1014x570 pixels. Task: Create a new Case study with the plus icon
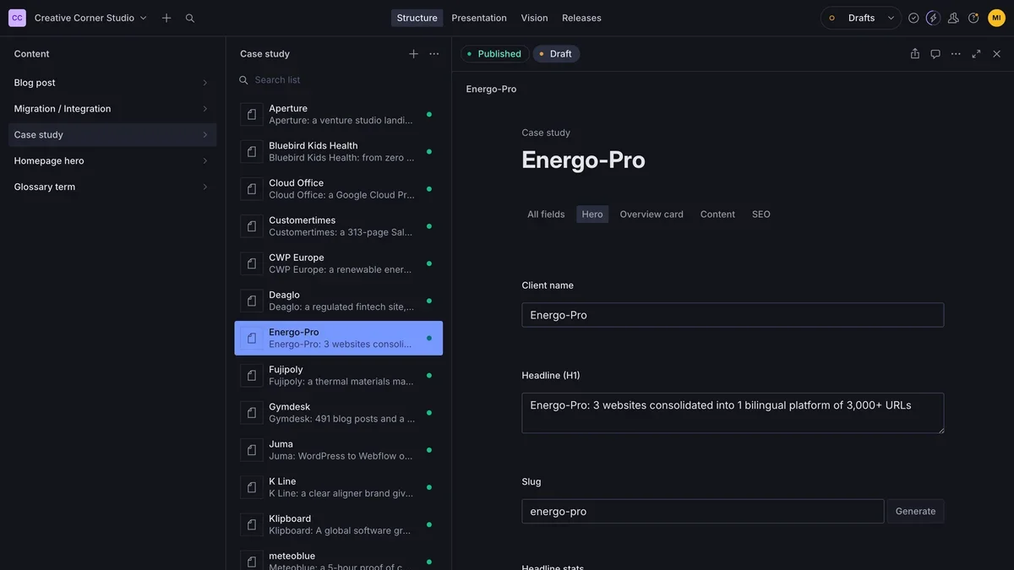(413, 54)
